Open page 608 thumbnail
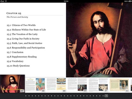 pos(35,85)
